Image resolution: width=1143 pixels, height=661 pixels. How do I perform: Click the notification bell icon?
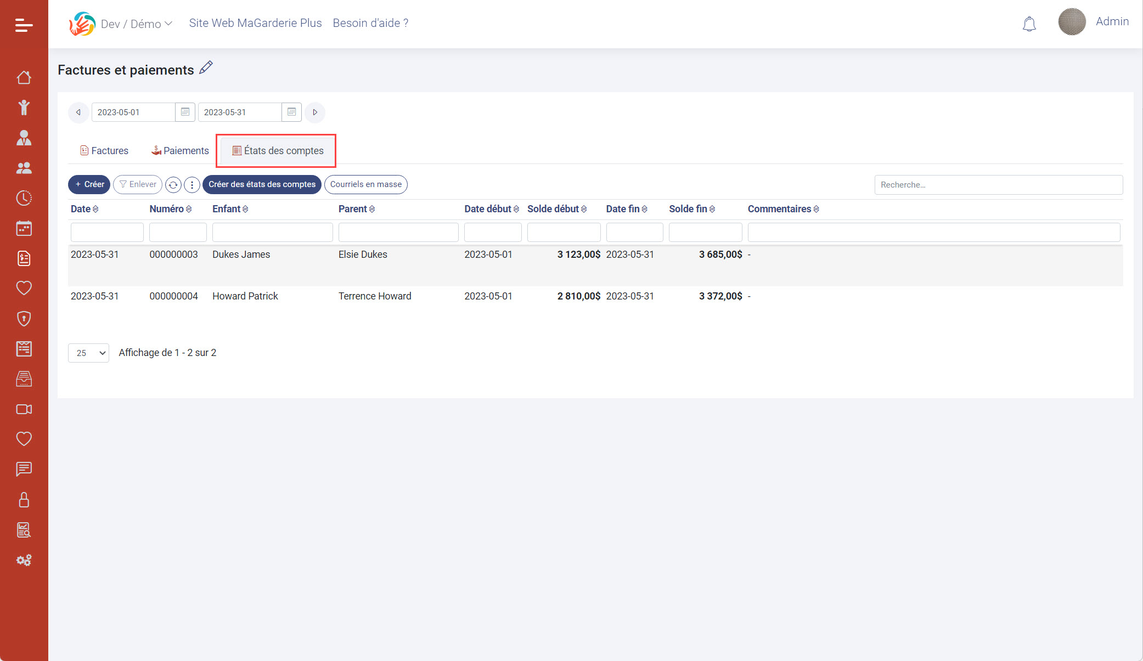click(x=1029, y=24)
